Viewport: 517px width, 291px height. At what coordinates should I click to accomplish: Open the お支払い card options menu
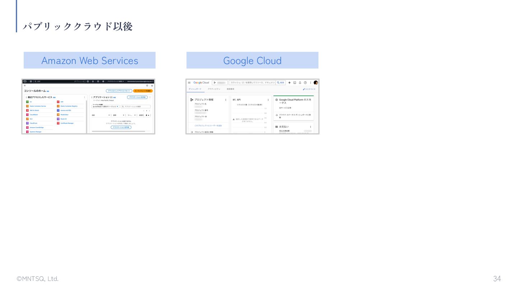click(311, 127)
